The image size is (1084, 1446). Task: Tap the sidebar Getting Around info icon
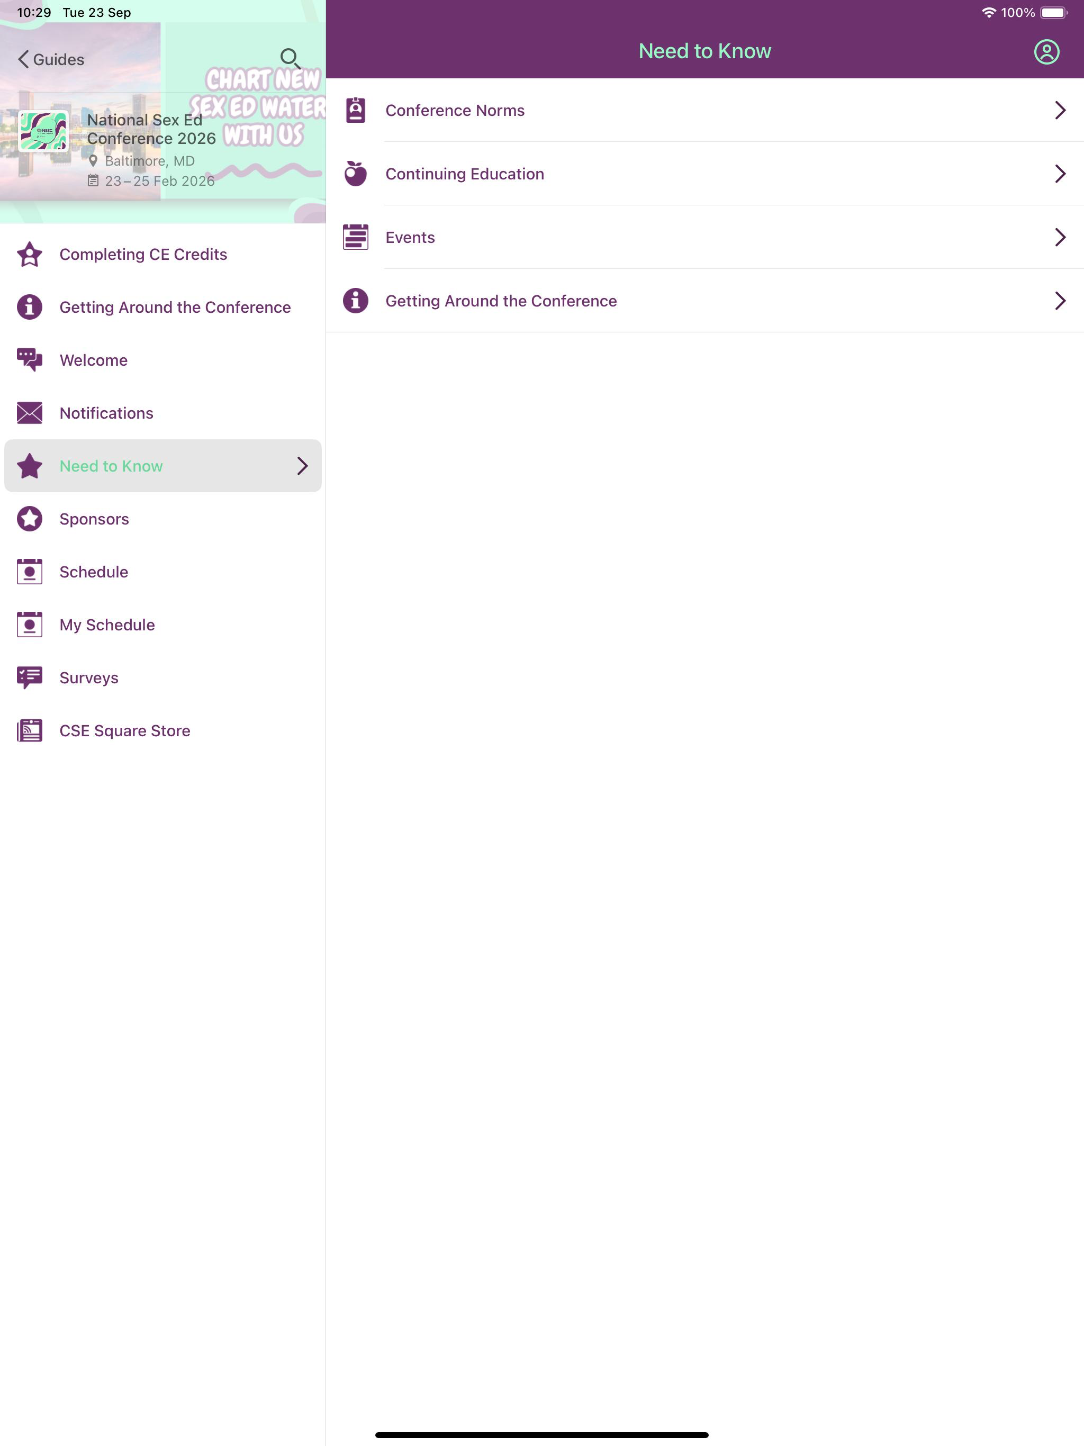(30, 307)
